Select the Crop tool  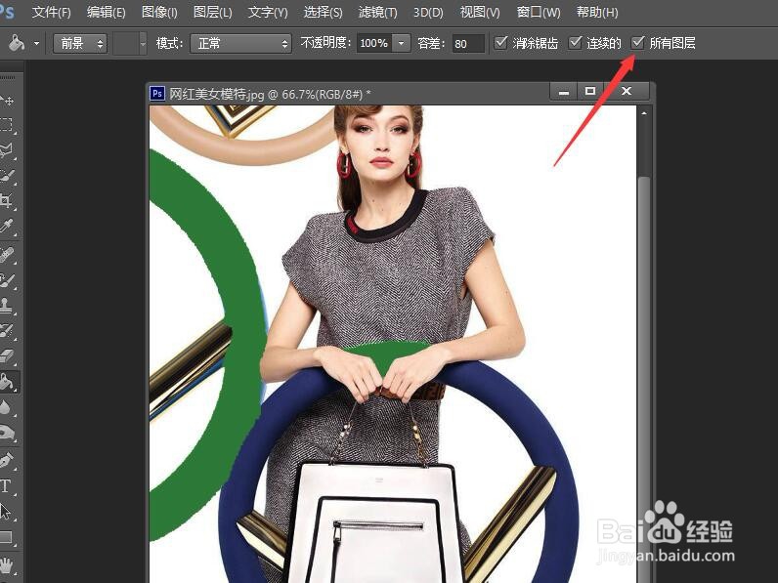tap(7, 201)
